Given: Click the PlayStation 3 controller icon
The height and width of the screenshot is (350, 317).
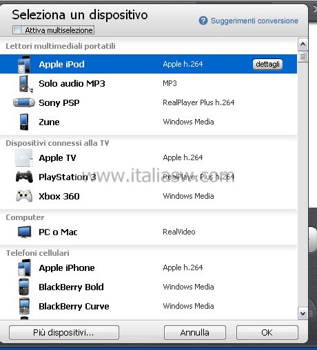Looking at the screenshot, I should tap(24, 177).
